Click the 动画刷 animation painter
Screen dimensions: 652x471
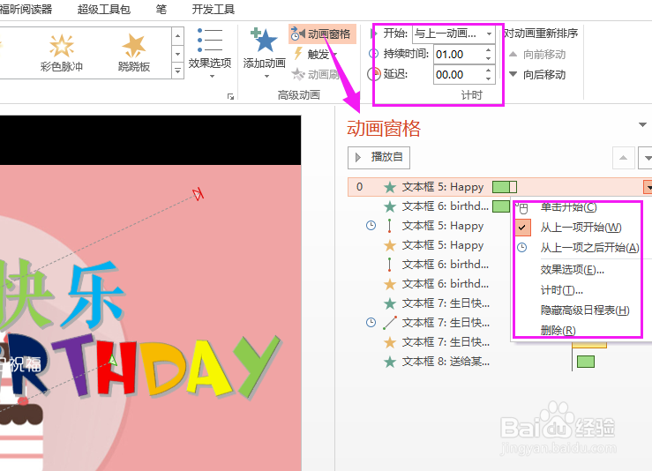(x=316, y=74)
